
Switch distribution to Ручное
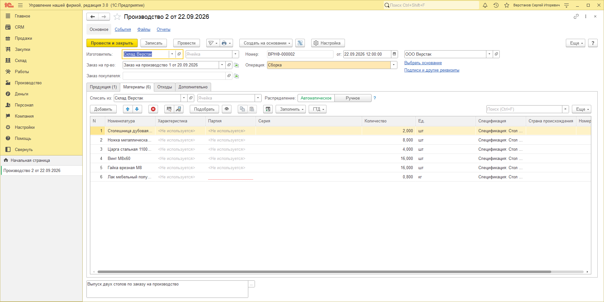tap(353, 98)
